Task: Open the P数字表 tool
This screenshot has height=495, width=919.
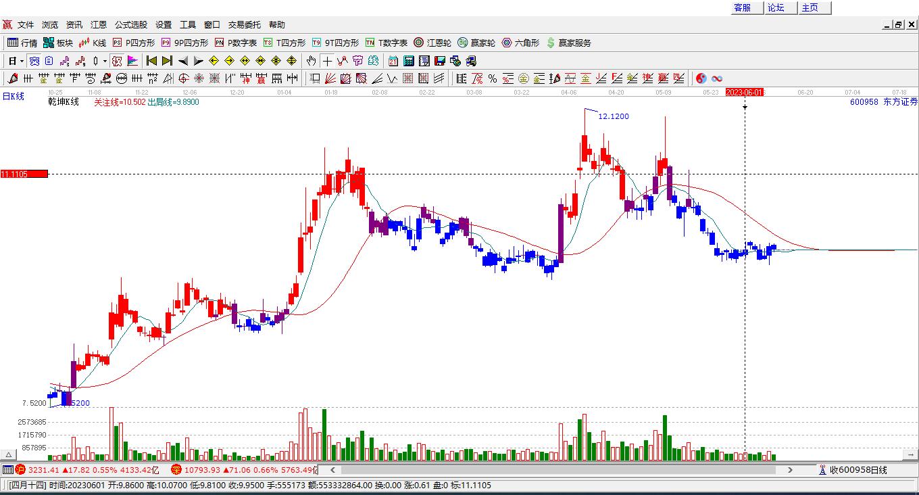Action: (236, 43)
